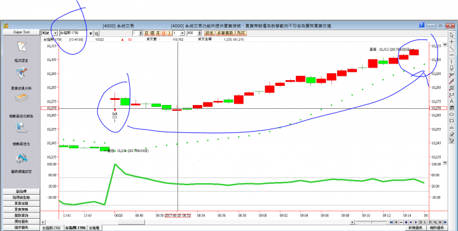This screenshot has height=231, width=458.
Task: Open the 台指期 1706 symbol dropdown arrow
Action: [x=90, y=33]
